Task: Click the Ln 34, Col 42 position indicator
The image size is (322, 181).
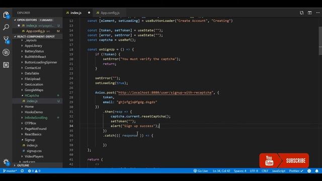Action: click(221, 171)
